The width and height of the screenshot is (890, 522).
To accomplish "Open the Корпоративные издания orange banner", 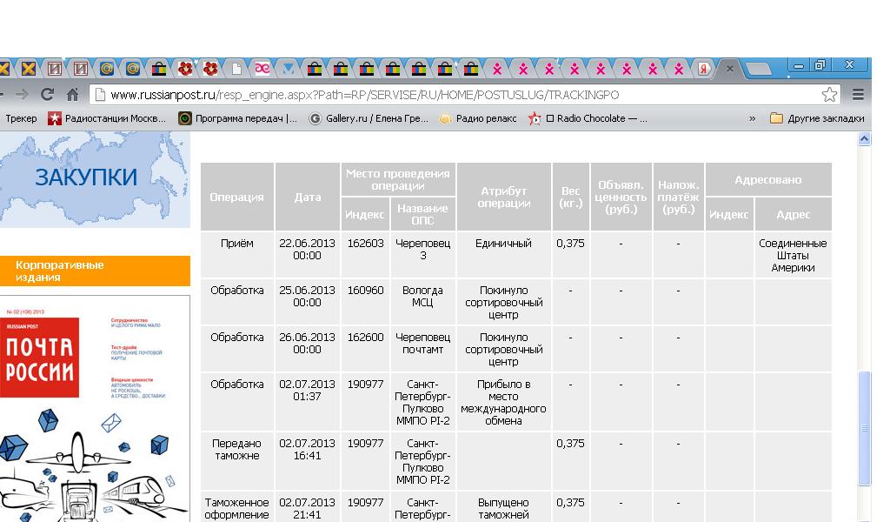I will click(x=95, y=271).
